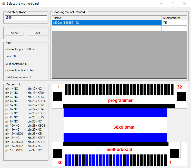Viewport: 191px width, 168px height.
Task: Click the Connector pitch: 0.8mm info text
Action: click(20, 49)
